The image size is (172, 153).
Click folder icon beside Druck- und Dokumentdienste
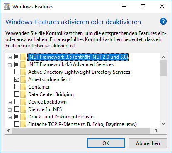click(23, 117)
